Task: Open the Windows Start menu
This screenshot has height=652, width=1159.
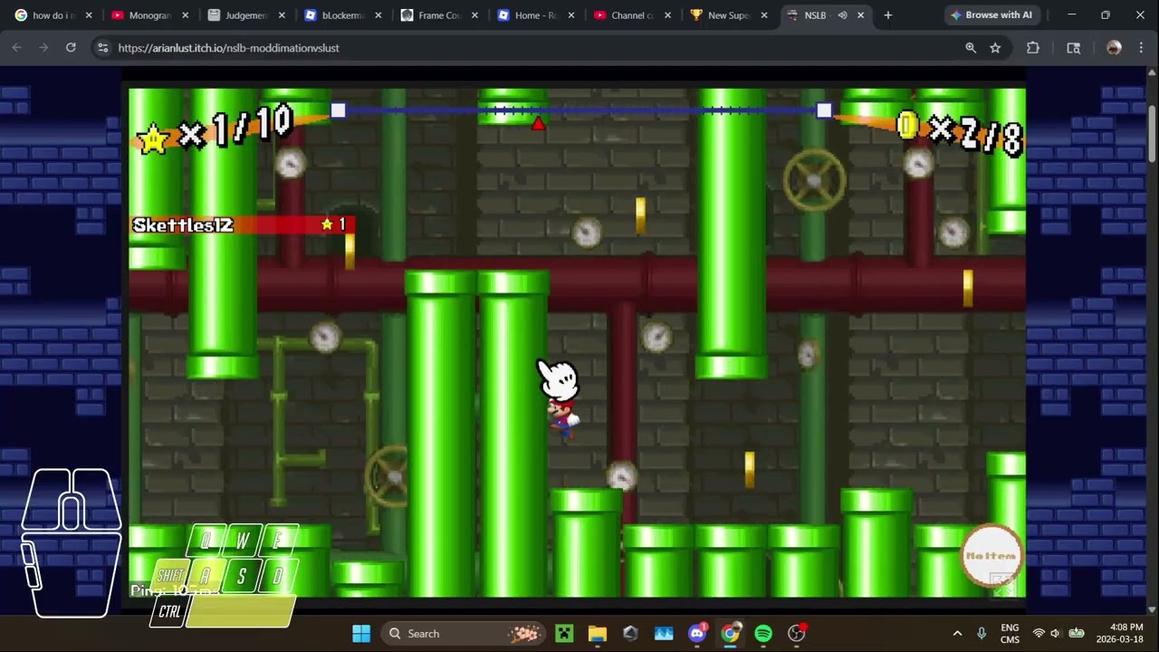Action: coord(360,633)
